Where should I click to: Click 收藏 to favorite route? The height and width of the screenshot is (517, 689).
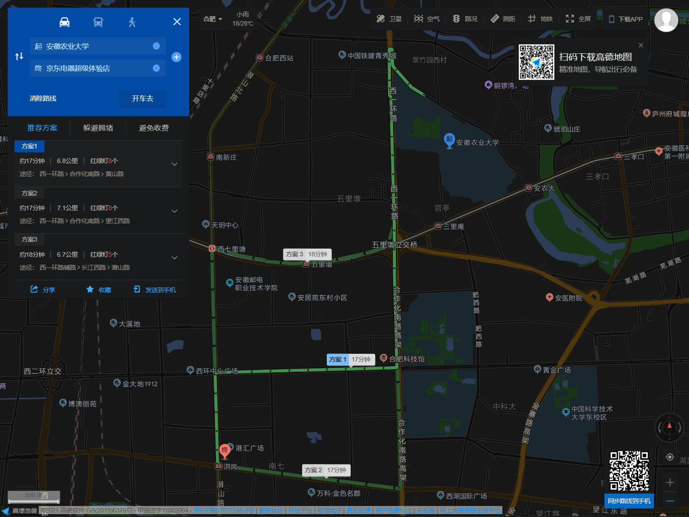99,290
